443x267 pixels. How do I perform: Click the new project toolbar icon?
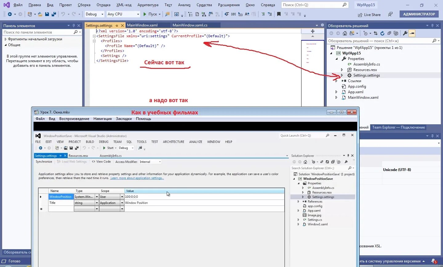point(30,14)
